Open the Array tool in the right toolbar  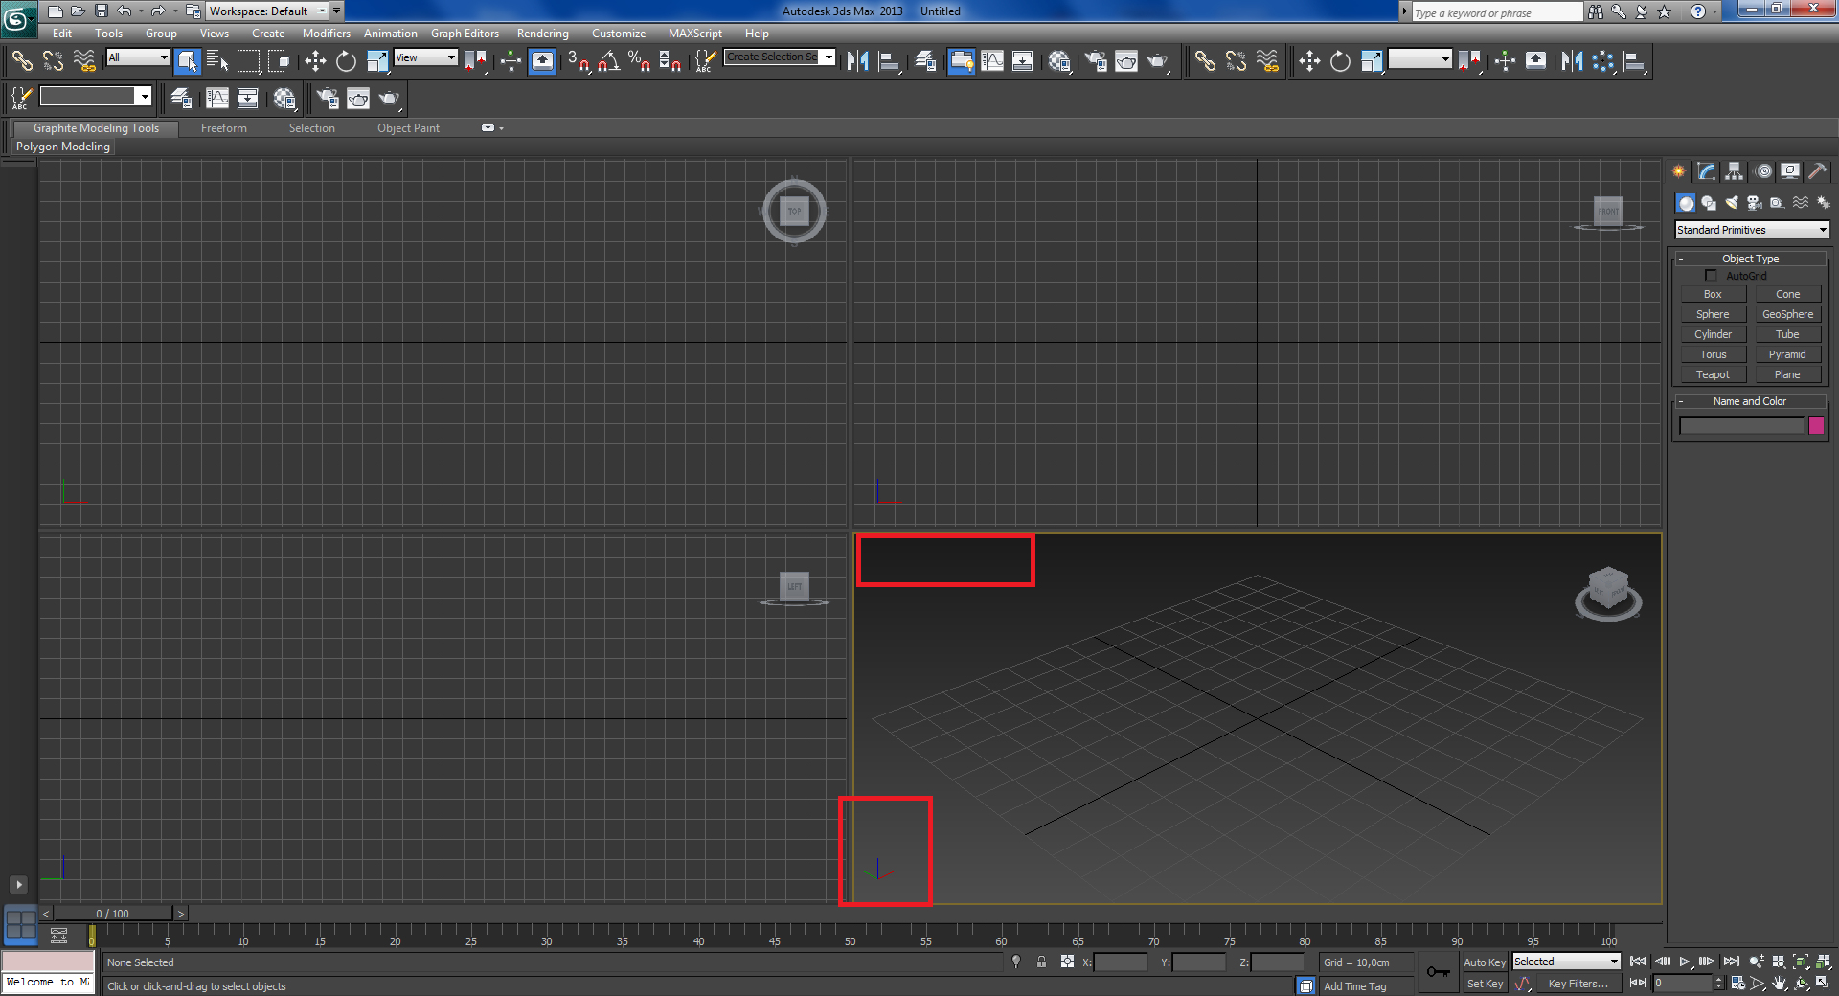pyautogui.click(x=1602, y=61)
